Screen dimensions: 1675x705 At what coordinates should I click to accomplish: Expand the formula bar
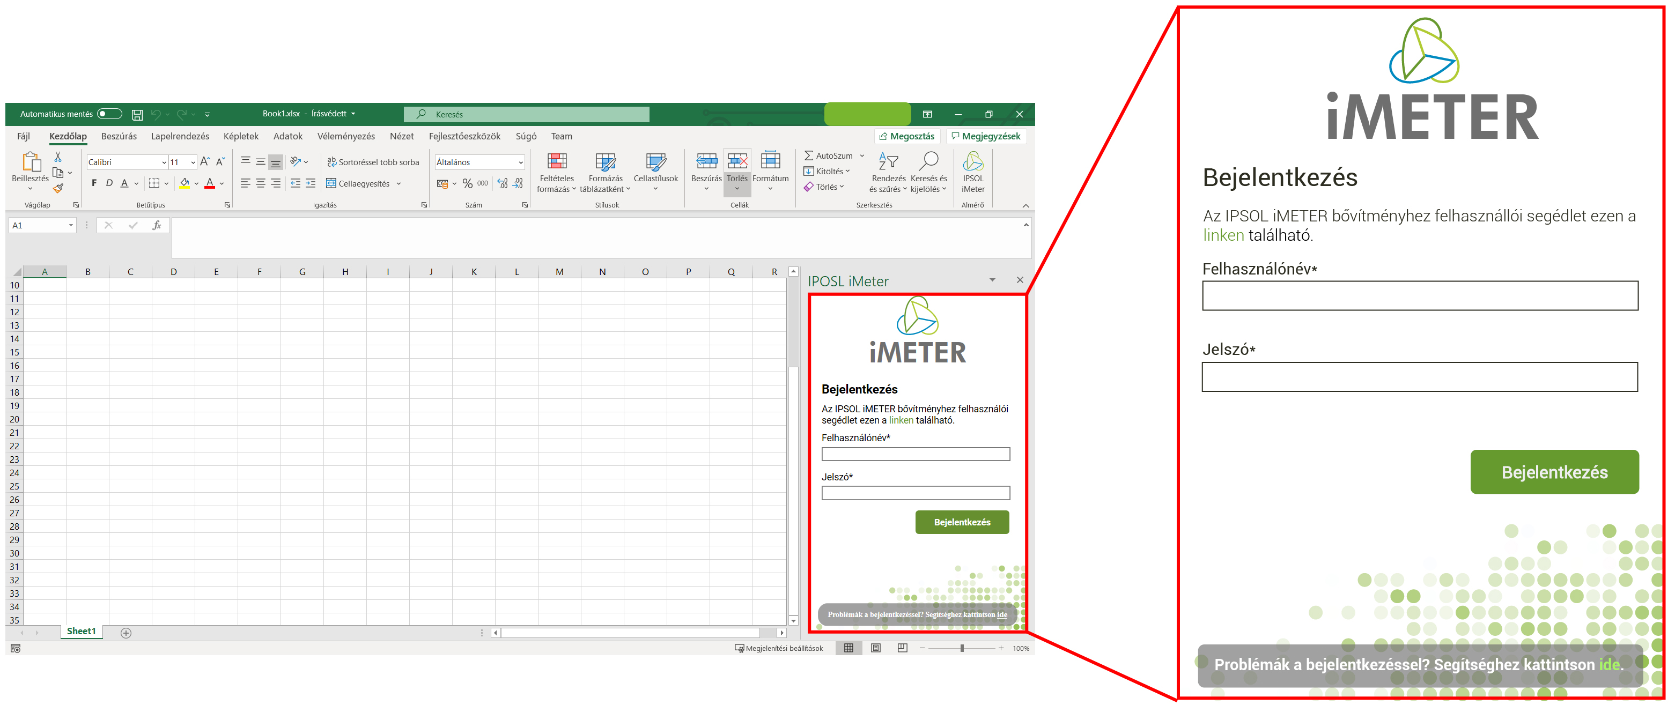1025,225
